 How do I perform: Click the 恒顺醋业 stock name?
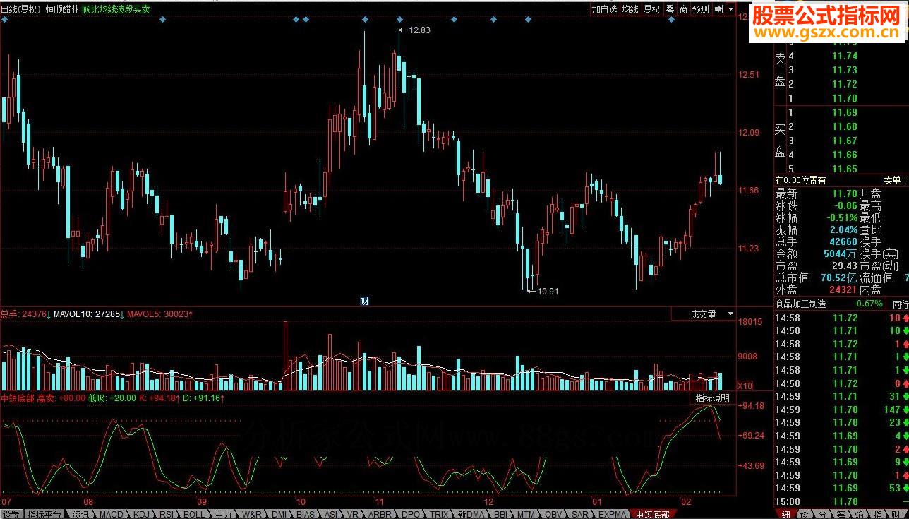61,10
